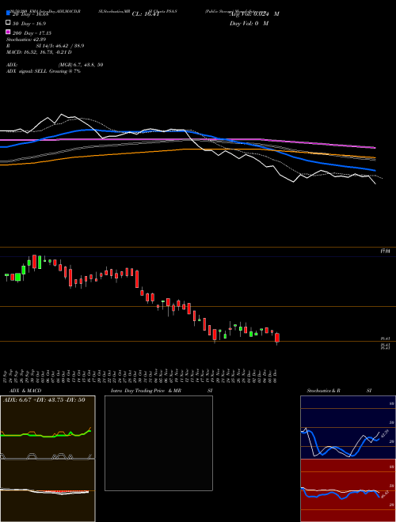The image size is (396, 522).
Task: Click the "Intra Day Trading Price & MR SI" title
Action: point(162,391)
